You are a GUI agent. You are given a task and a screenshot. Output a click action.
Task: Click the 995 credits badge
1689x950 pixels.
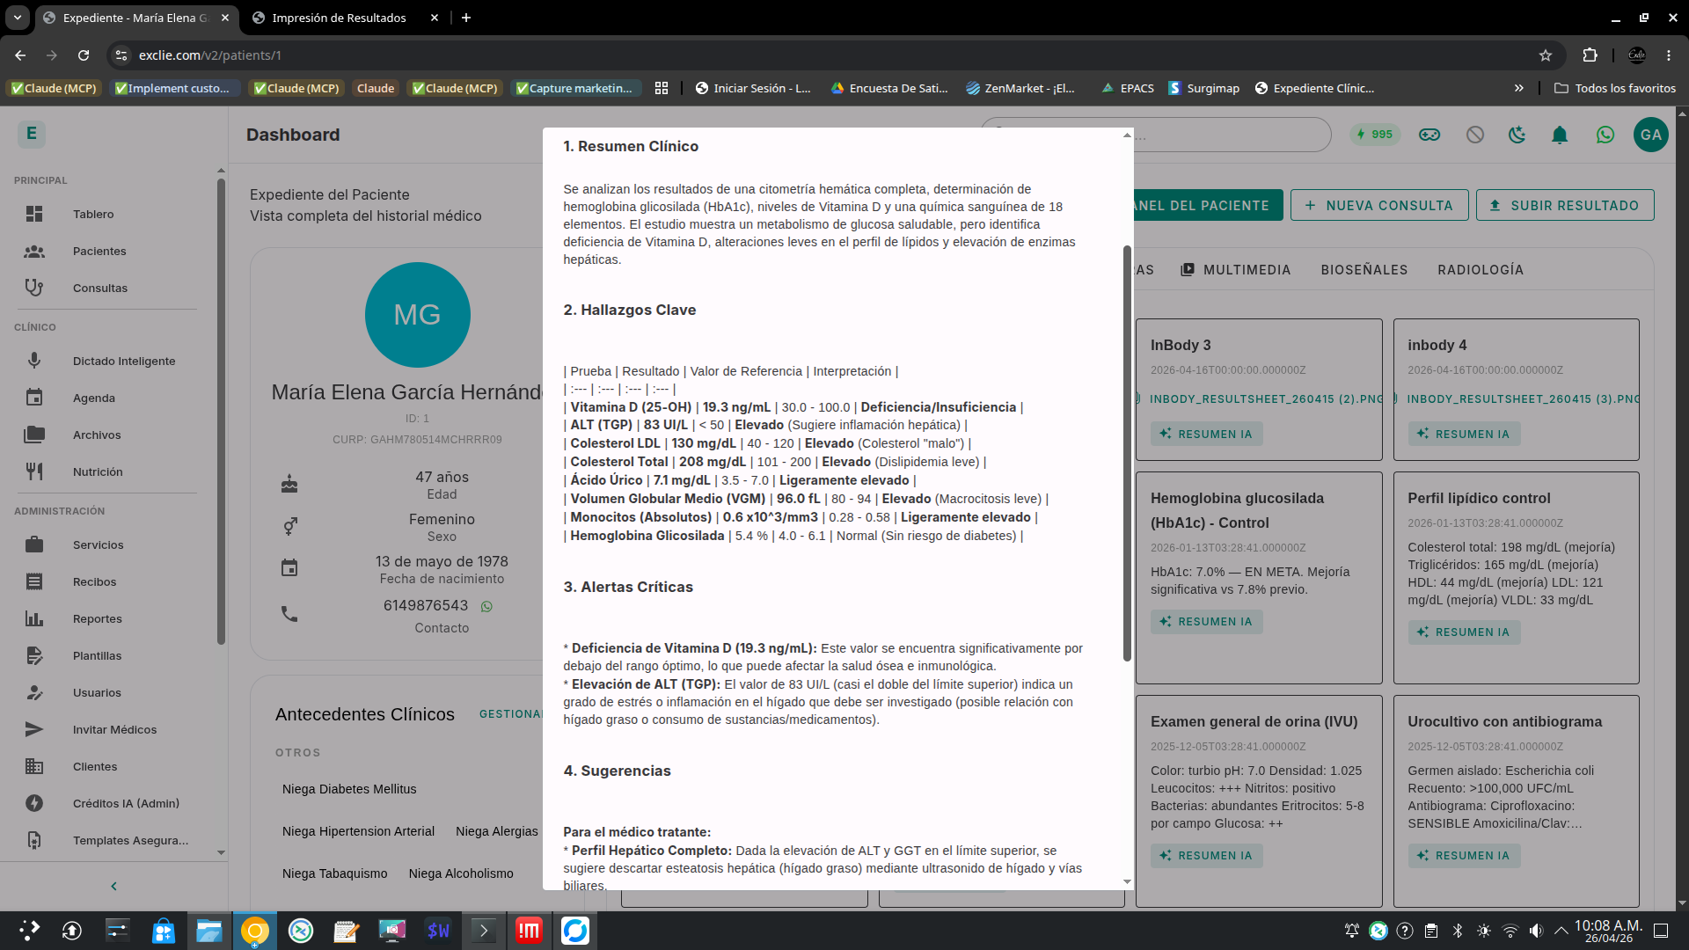pos(1374,135)
